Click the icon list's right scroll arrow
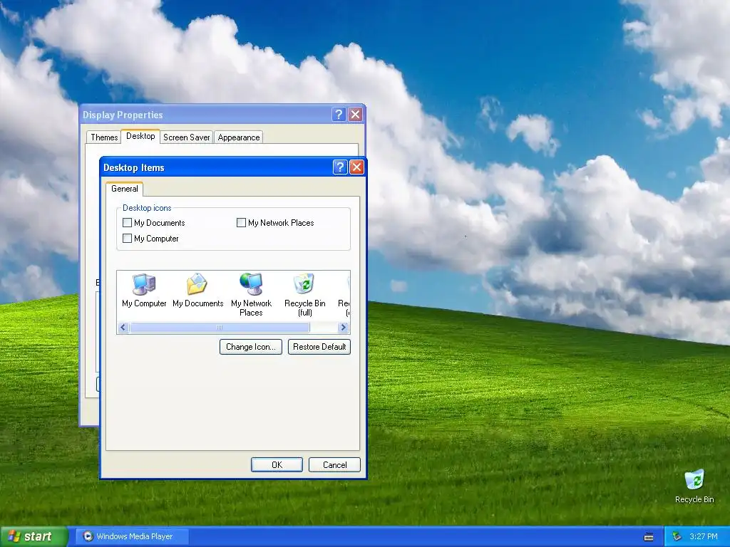The image size is (730, 547). point(344,328)
